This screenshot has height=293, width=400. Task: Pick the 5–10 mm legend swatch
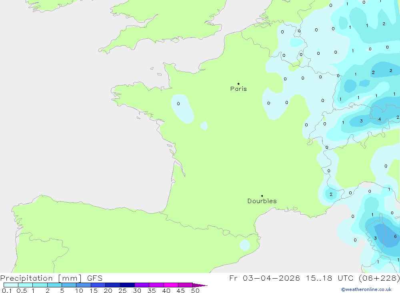pos(69,285)
